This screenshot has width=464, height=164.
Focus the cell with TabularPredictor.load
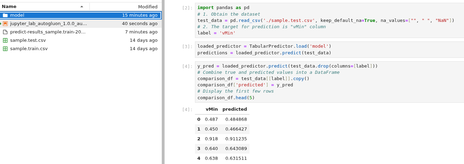328,49
